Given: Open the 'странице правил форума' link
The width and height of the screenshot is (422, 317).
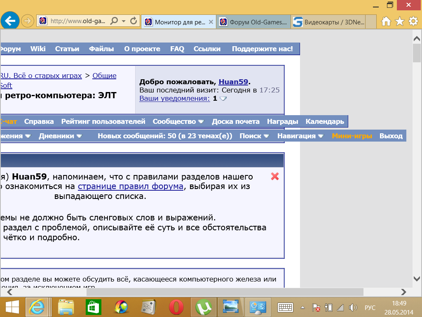Looking at the screenshot, I should click(131, 186).
